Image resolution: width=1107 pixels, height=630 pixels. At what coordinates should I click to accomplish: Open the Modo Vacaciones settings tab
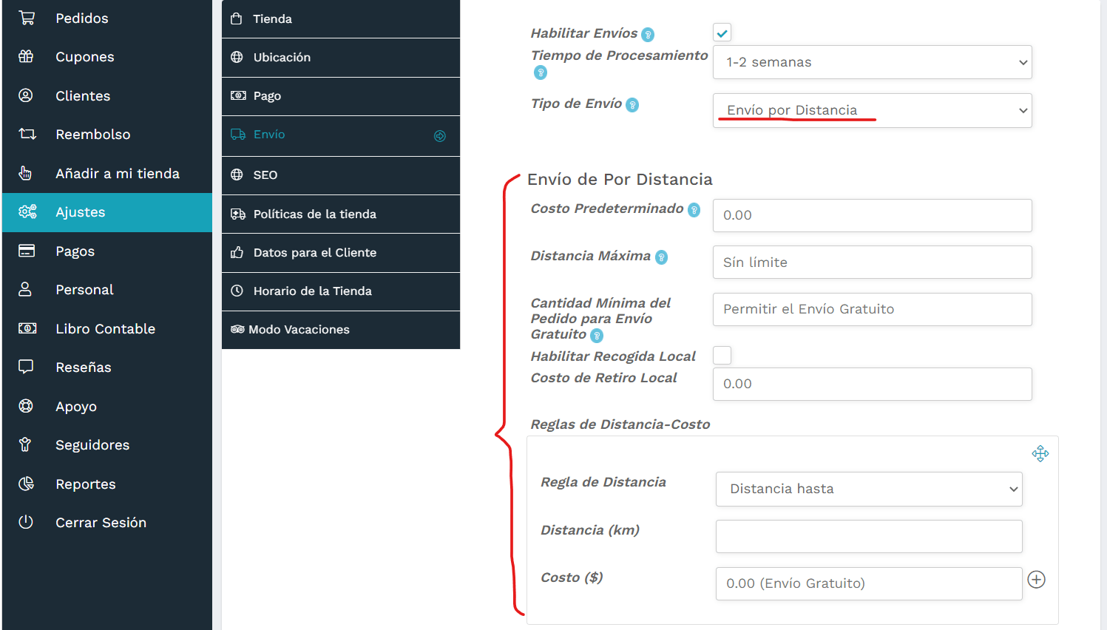tap(299, 330)
